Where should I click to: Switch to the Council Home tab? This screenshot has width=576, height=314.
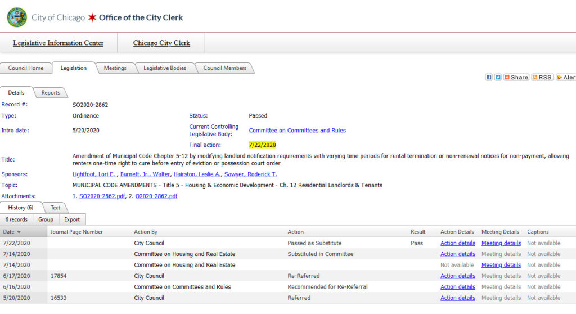[x=26, y=68]
